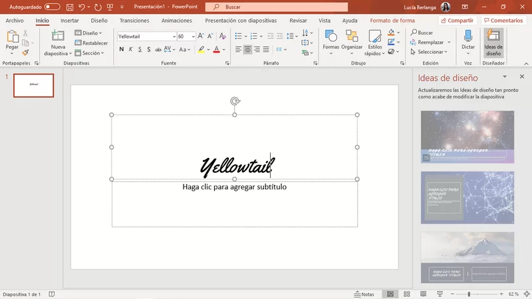This screenshot has width=532, height=299.
Task: Decrease list indent level
Action: pyautogui.click(x=271, y=36)
